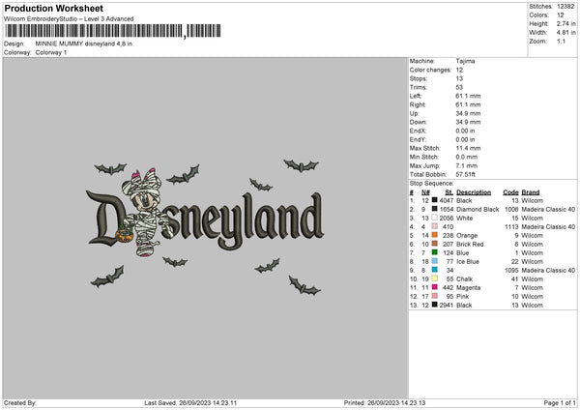
Task: Click the Stop Sequence heading
Action: tap(431, 184)
